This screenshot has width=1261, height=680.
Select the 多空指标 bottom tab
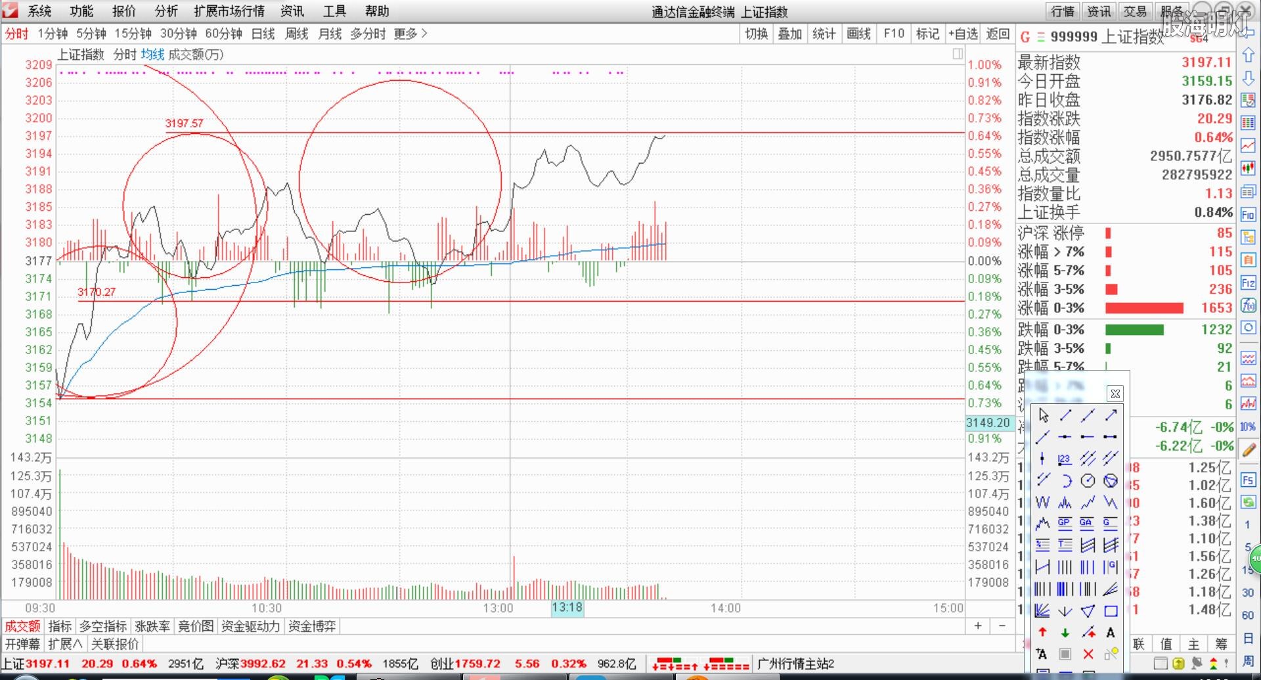tap(103, 626)
